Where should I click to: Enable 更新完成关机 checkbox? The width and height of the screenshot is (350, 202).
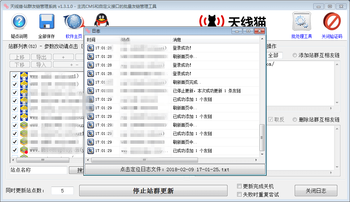tap(239, 186)
